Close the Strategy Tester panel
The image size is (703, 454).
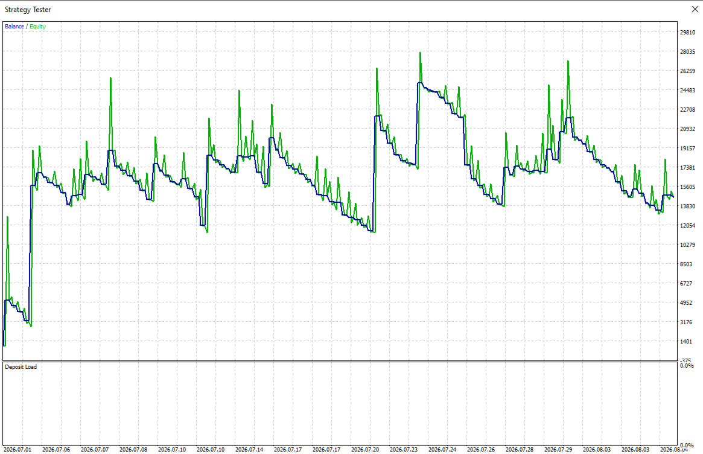click(x=695, y=10)
